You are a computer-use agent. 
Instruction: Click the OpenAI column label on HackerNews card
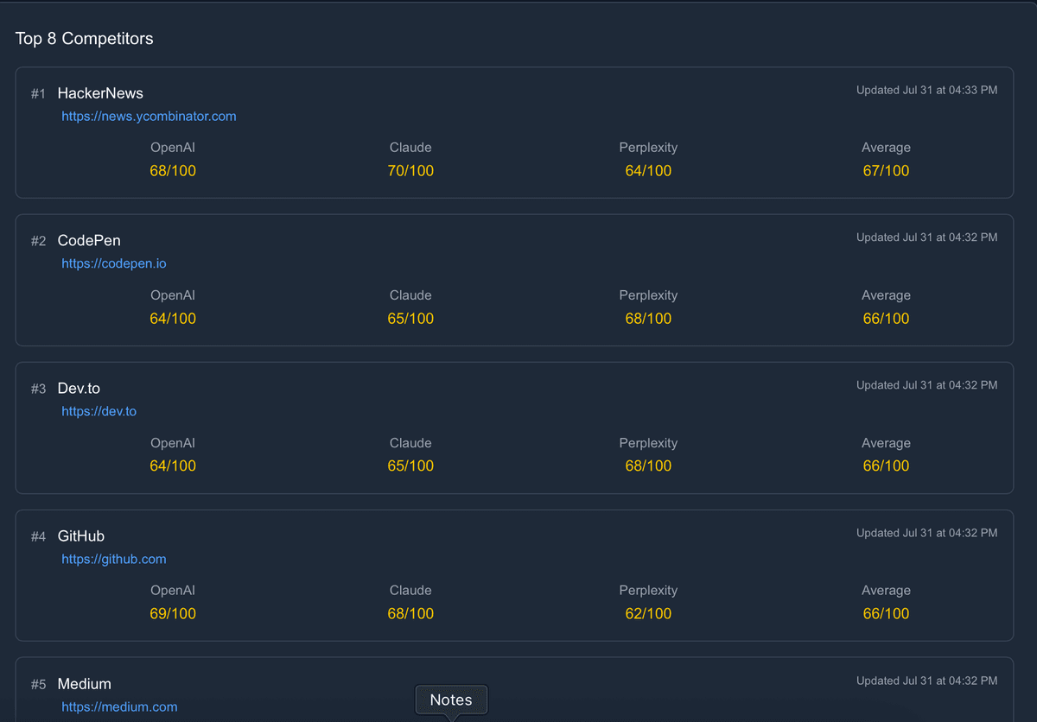(x=173, y=147)
